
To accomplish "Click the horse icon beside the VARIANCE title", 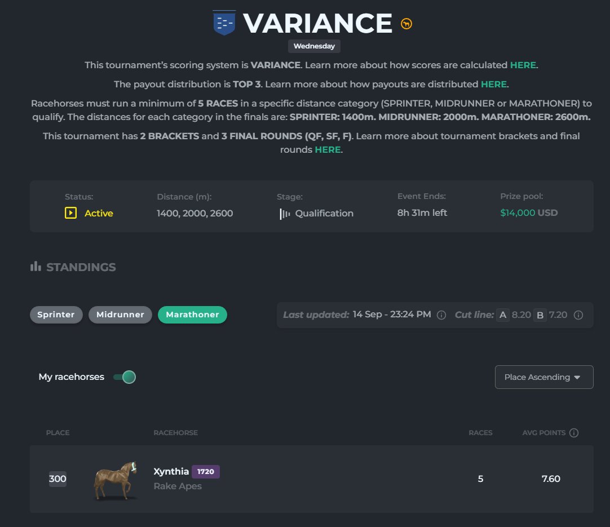I will pyautogui.click(x=406, y=23).
